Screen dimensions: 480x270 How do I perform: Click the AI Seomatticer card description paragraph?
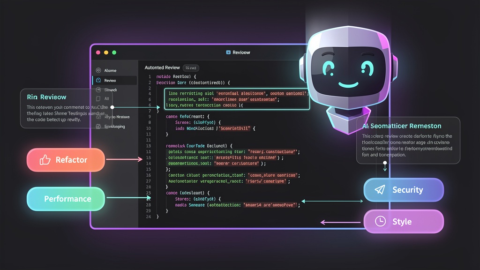click(x=407, y=145)
